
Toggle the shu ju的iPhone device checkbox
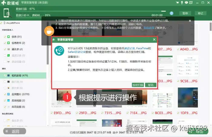point(1,23)
